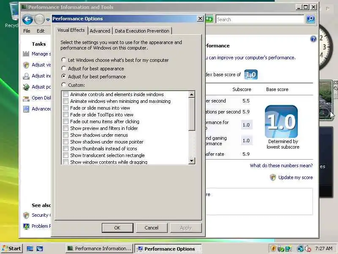Click the Update my score link
The height and width of the screenshot is (254, 338).
coord(295,177)
